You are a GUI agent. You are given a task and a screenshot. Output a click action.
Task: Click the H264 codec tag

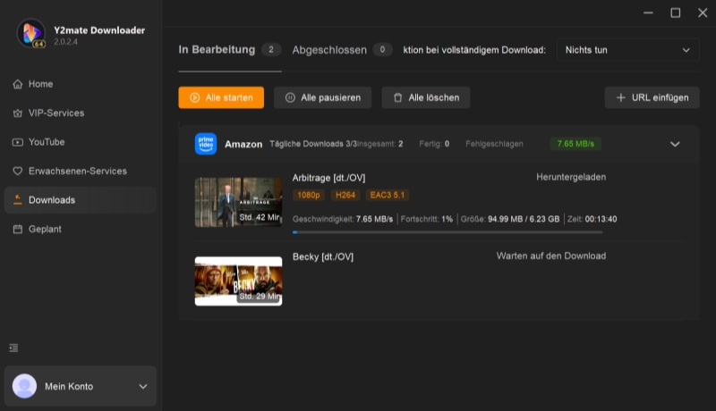(x=345, y=195)
